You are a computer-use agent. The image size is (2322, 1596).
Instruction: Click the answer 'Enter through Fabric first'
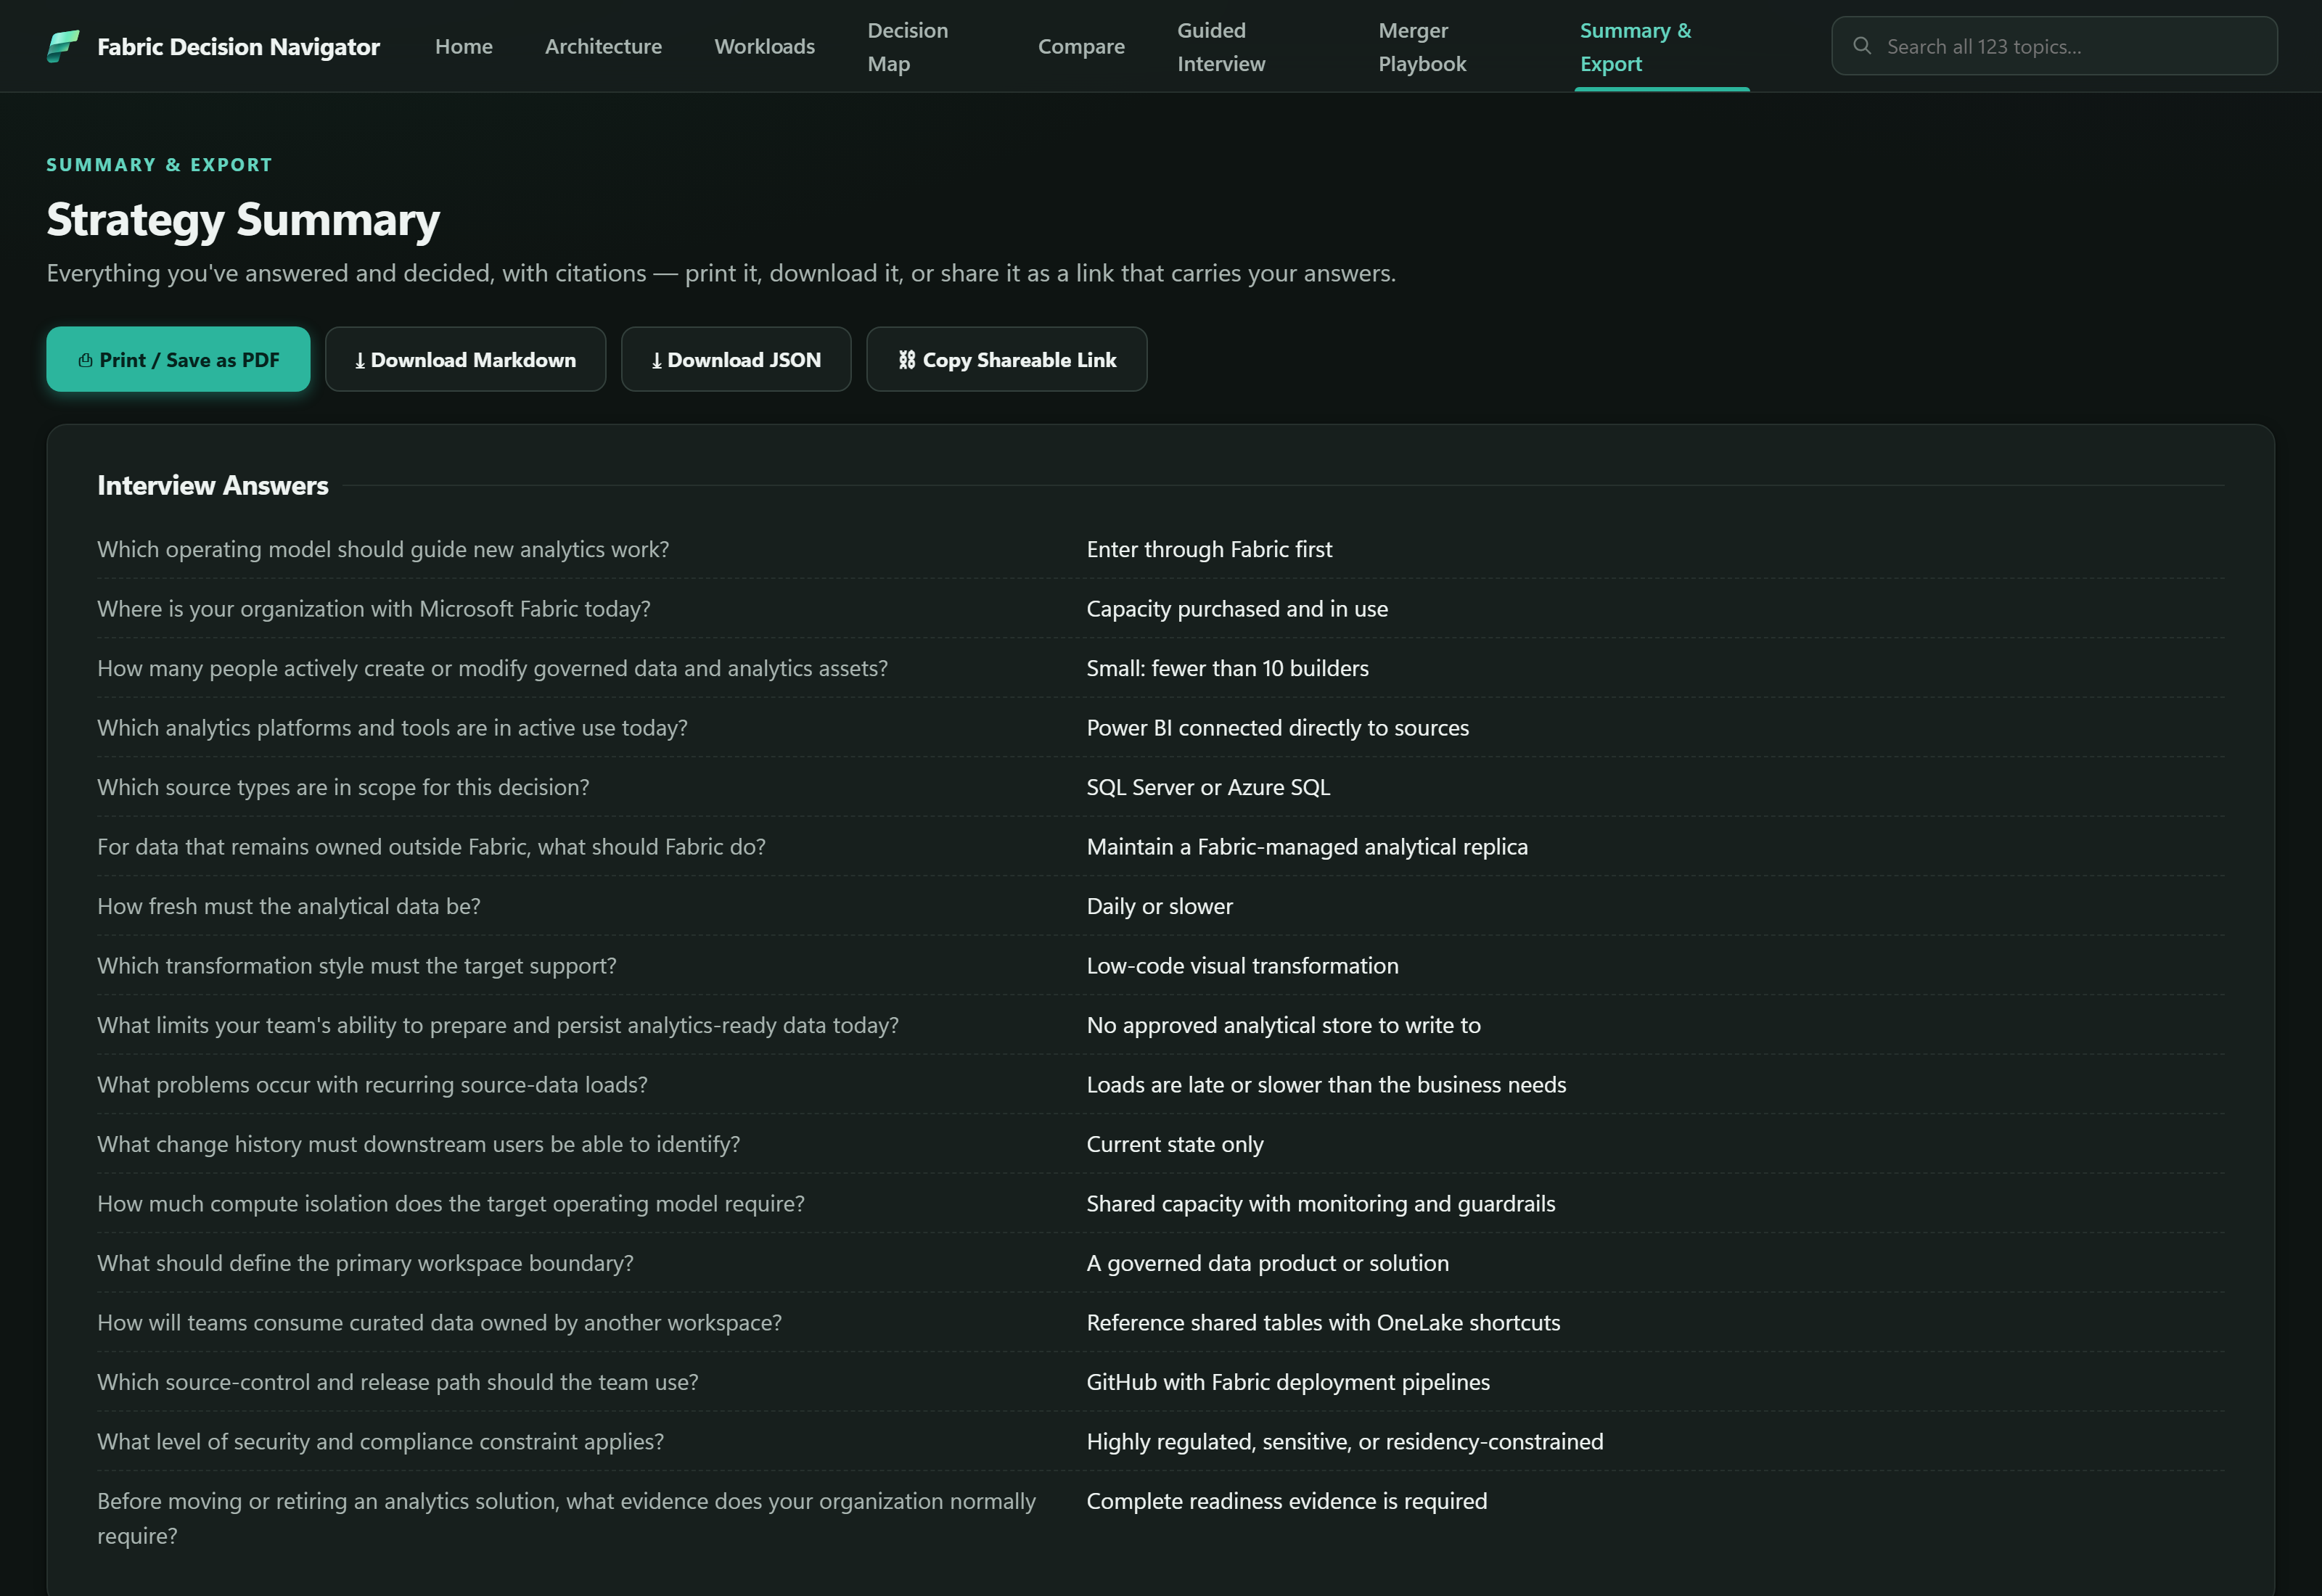pyautogui.click(x=1209, y=549)
